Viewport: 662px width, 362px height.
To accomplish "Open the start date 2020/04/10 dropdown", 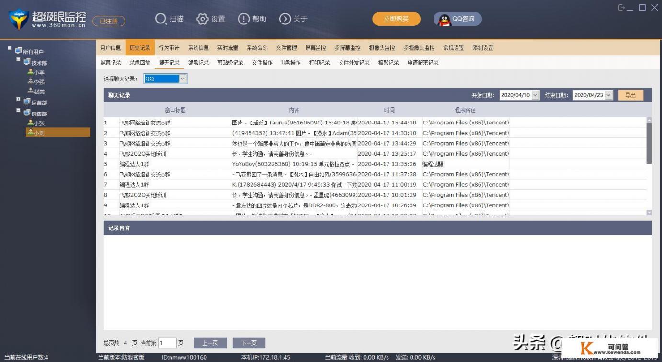I will [535, 95].
